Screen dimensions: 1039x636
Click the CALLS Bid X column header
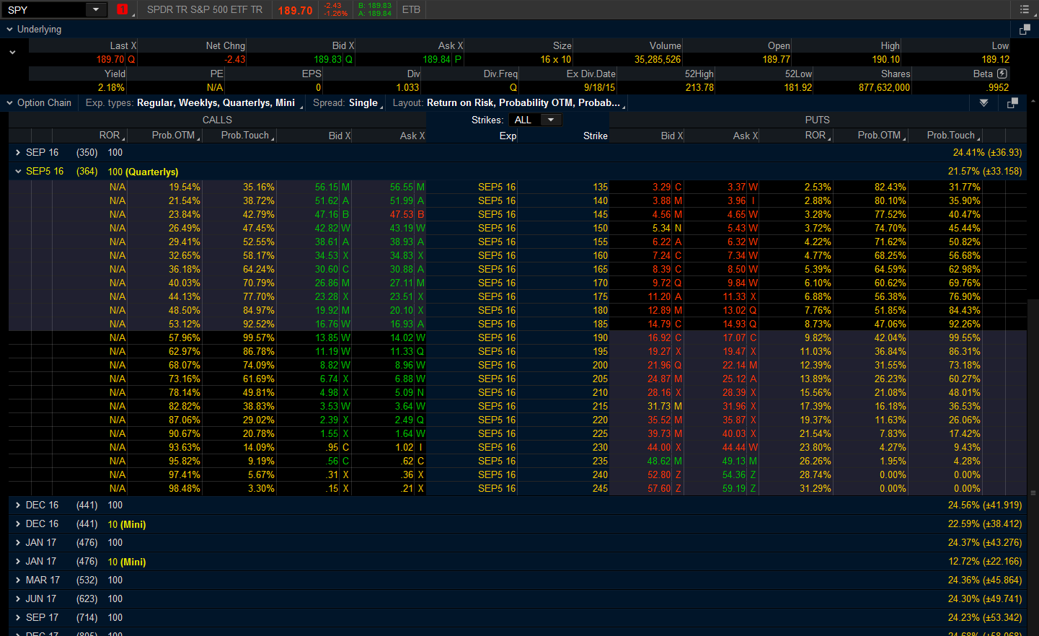340,136
